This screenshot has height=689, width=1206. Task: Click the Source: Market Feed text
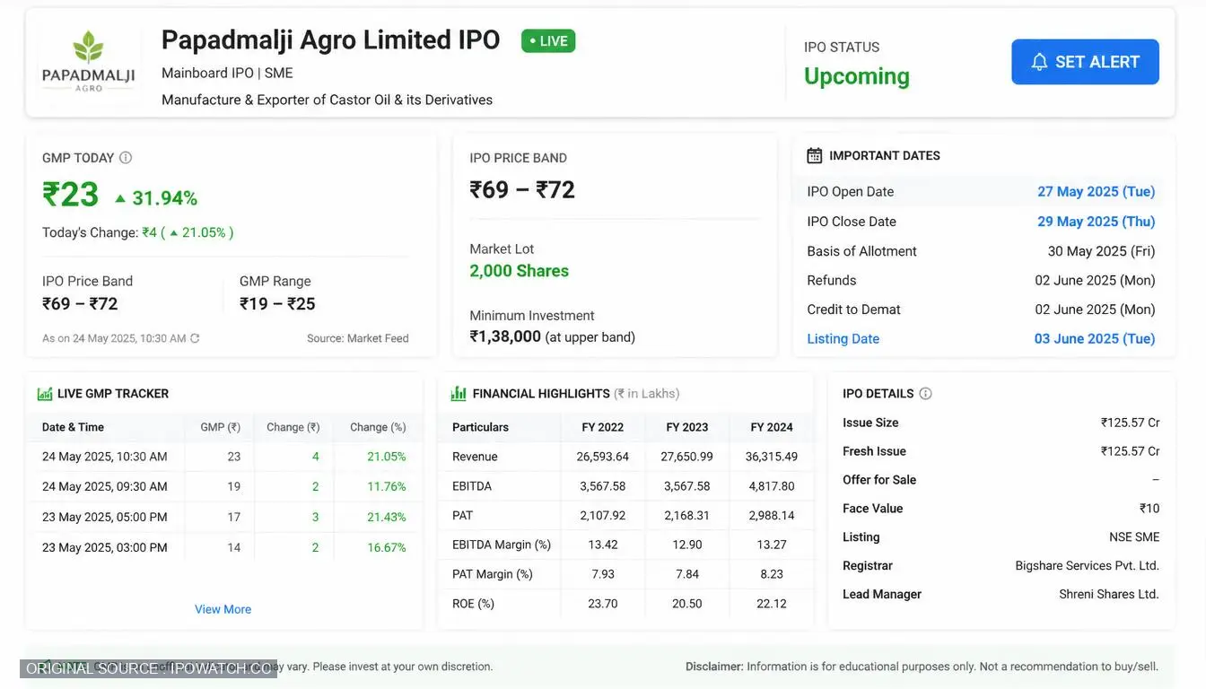pos(358,338)
